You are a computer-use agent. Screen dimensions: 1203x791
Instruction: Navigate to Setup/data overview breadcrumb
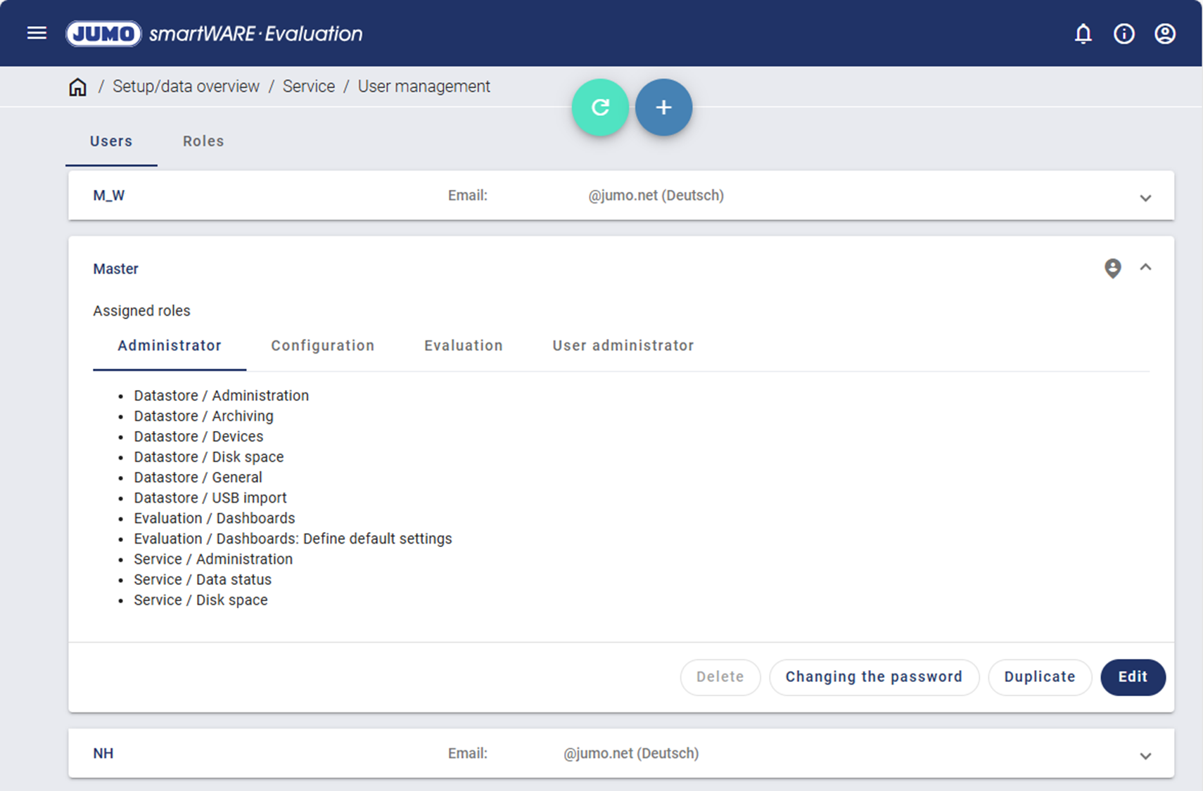pos(186,86)
